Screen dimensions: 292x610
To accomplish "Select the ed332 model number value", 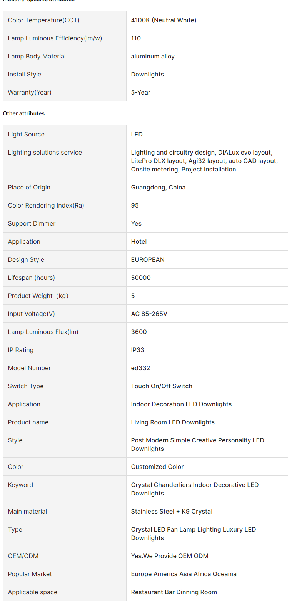I will [x=140, y=368].
